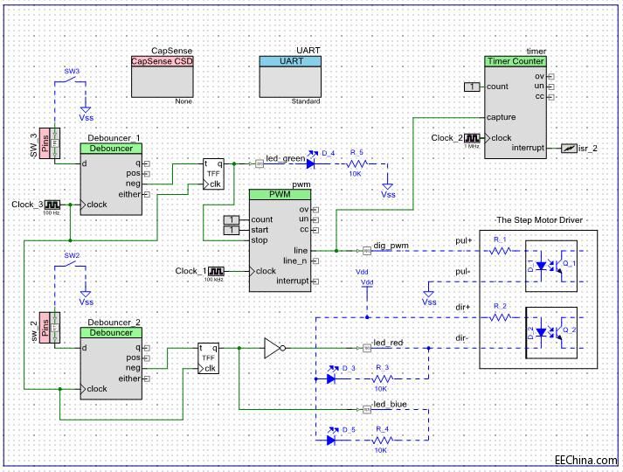Viewport: 623px width, 472px height.
Task: Click the Debouncer_1 component block
Action: click(x=109, y=175)
